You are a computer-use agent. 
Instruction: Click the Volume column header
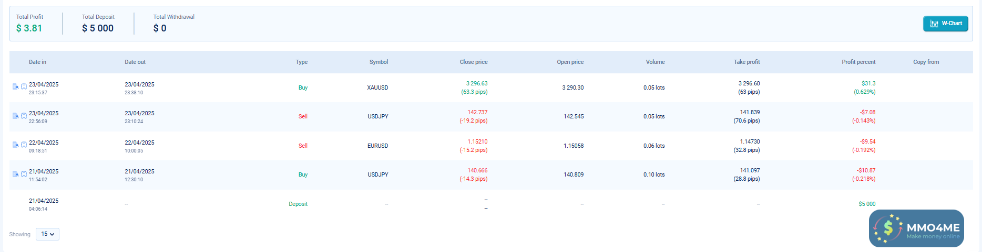pyautogui.click(x=655, y=62)
